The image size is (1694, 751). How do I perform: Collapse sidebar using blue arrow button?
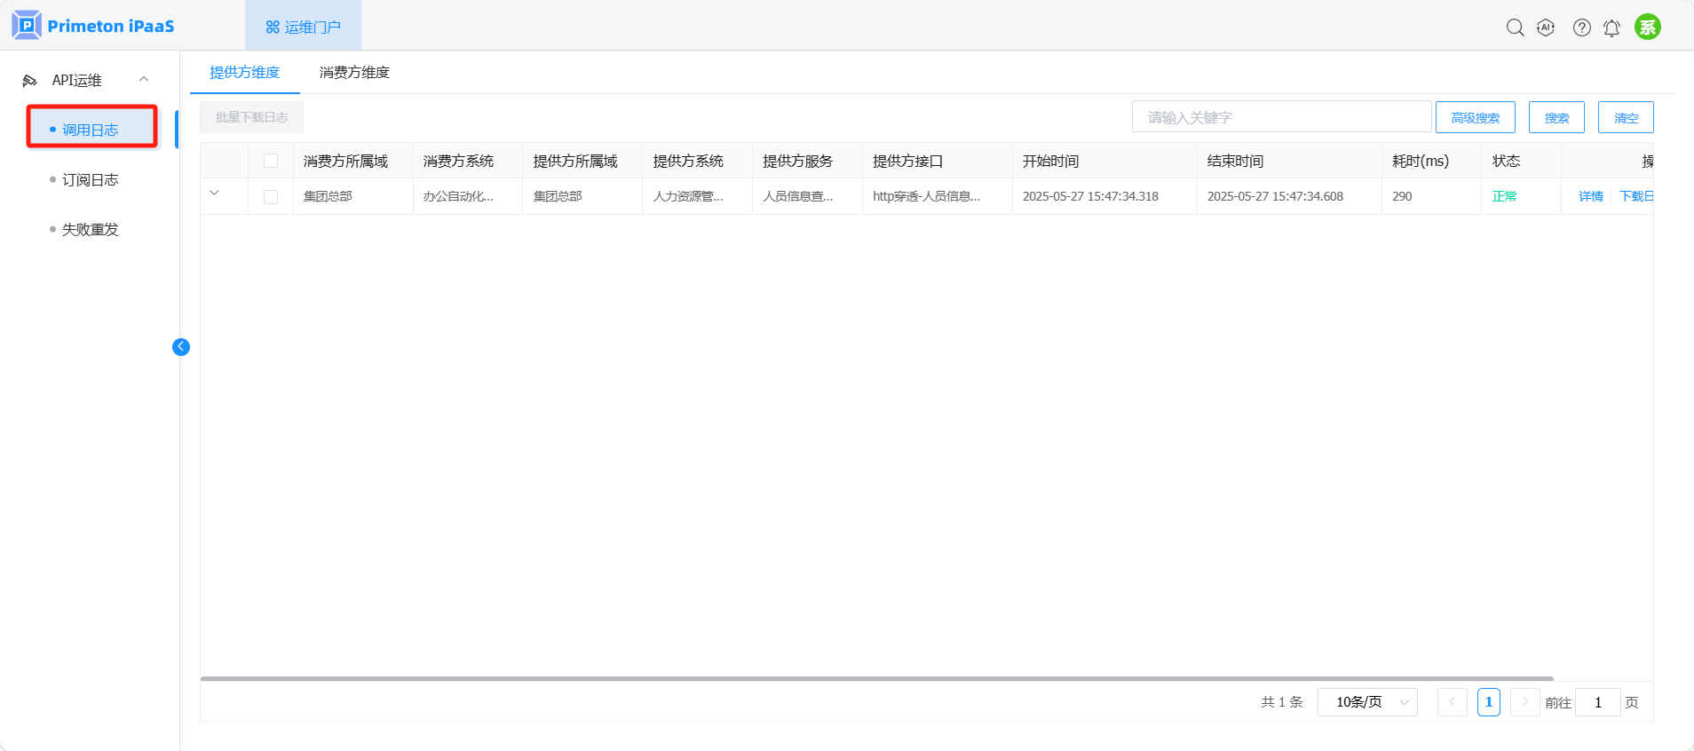pyautogui.click(x=181, y=347)
